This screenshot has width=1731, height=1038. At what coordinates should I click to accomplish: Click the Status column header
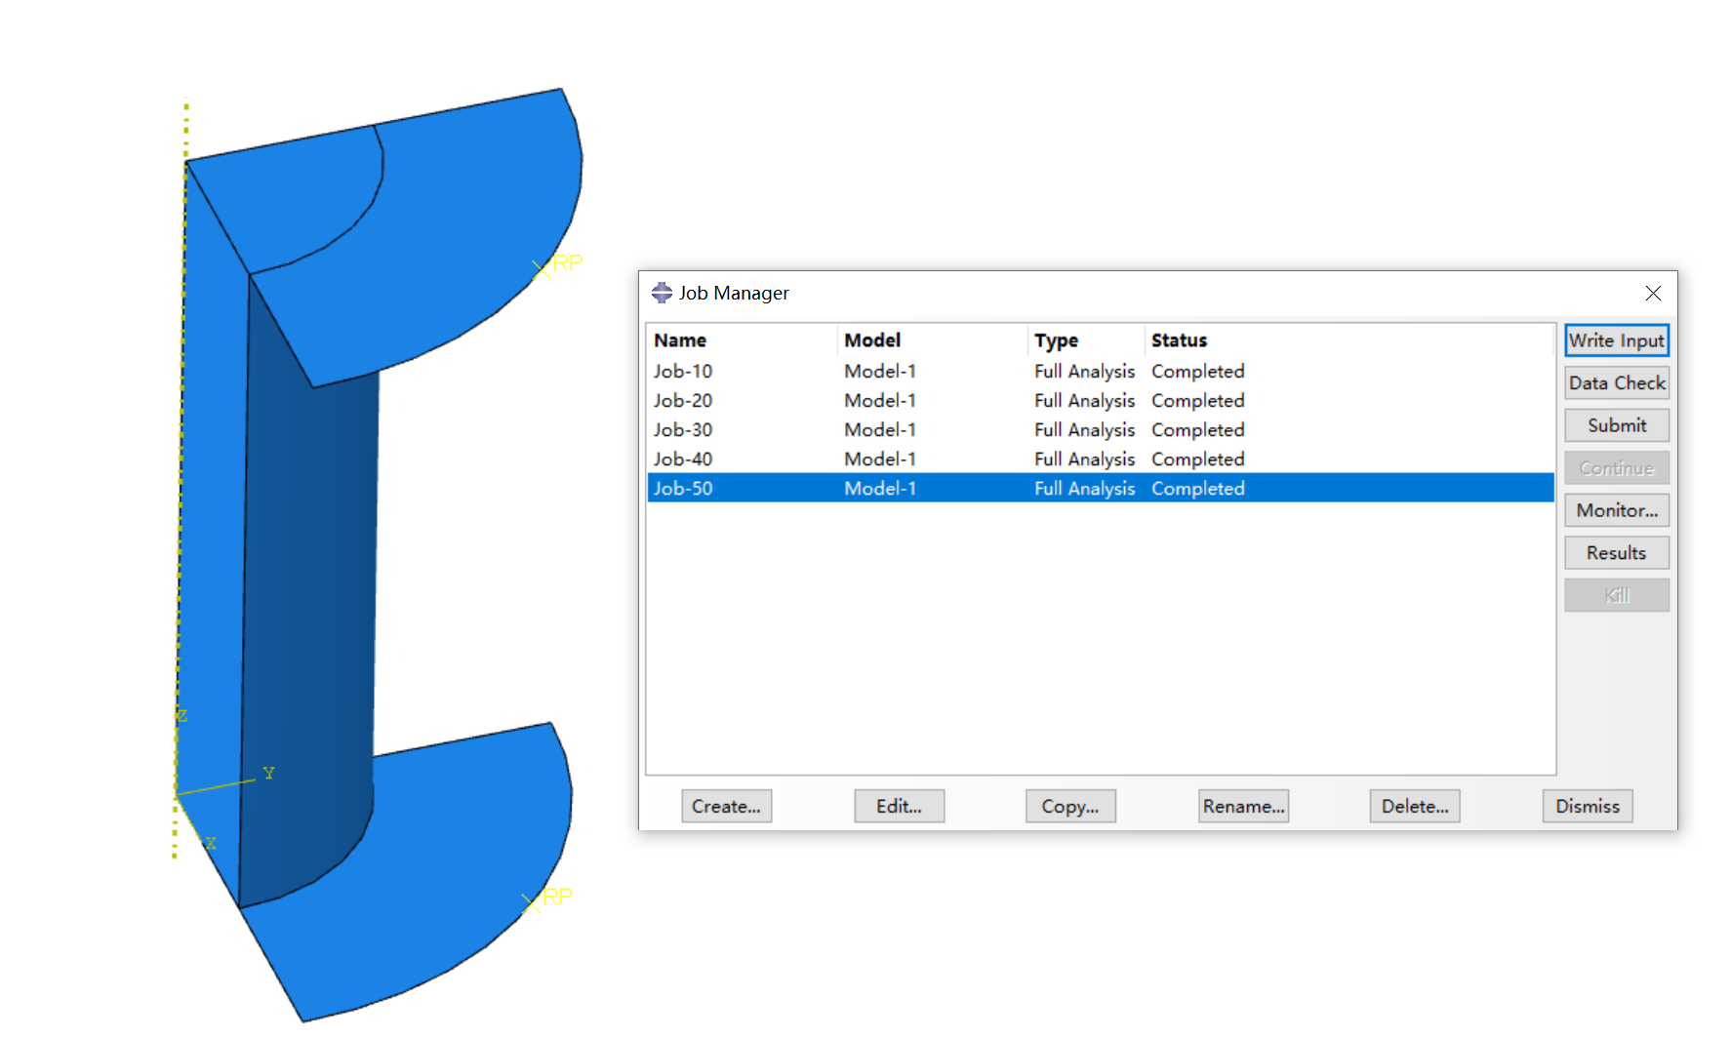[1179, 339]
